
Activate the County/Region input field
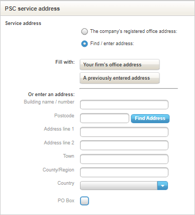click(x=124, y=173)
